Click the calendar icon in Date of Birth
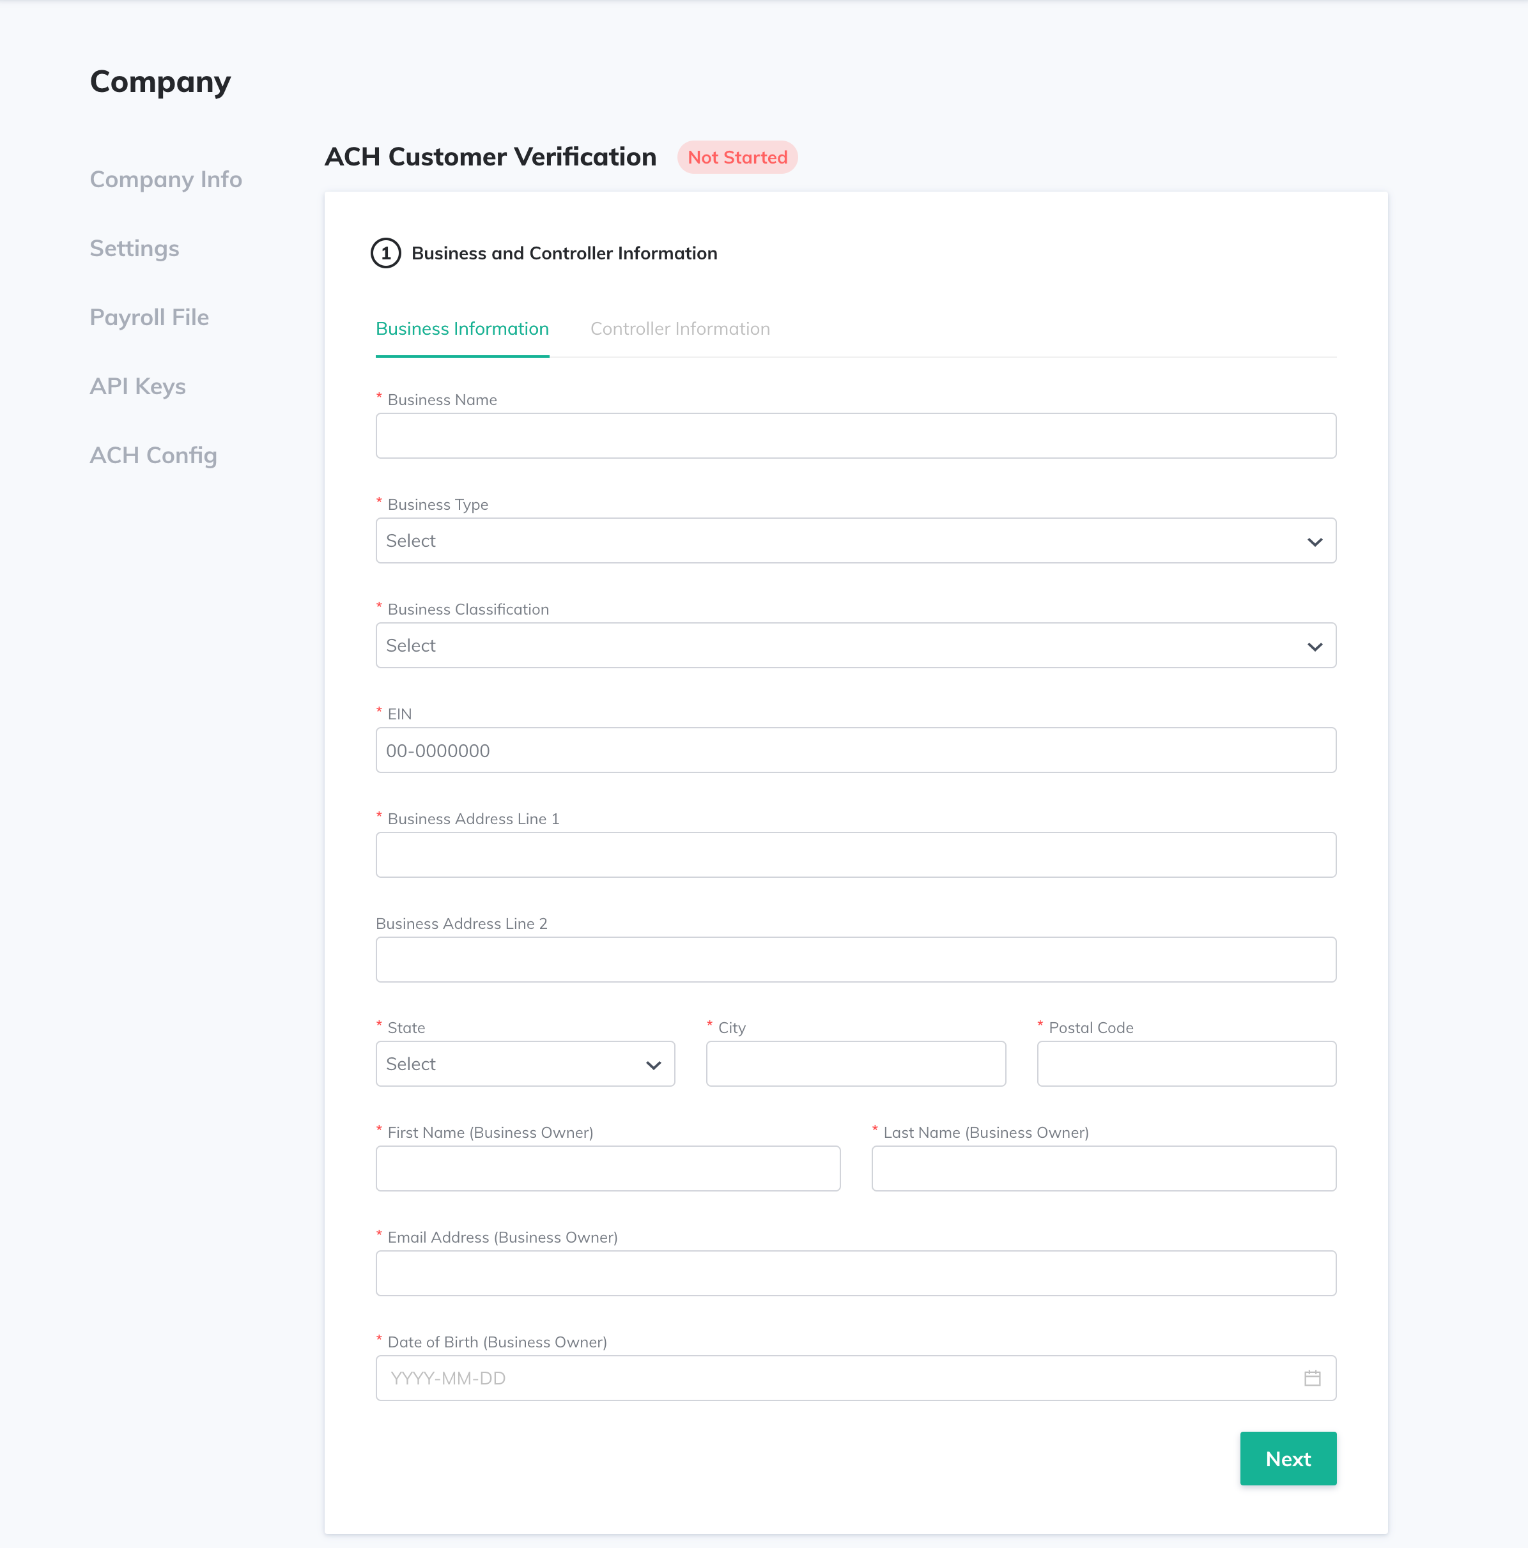This screenshot has height=1548, width=1528. click(x=1311, y=1378)
